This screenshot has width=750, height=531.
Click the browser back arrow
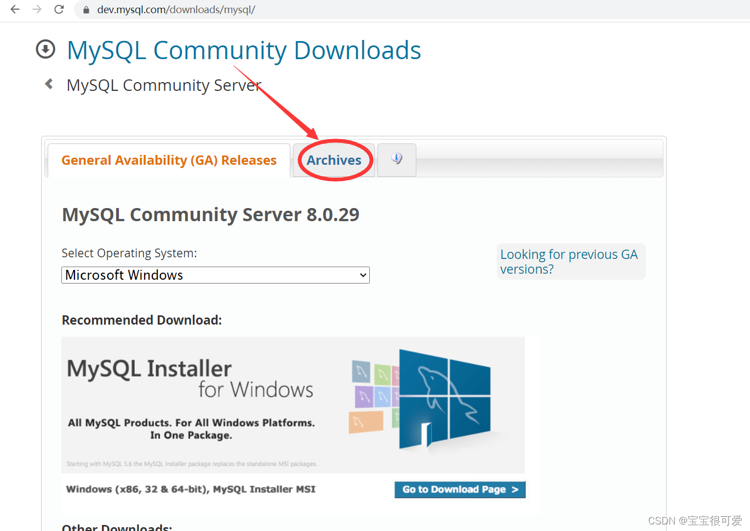(x=15, y=9)
